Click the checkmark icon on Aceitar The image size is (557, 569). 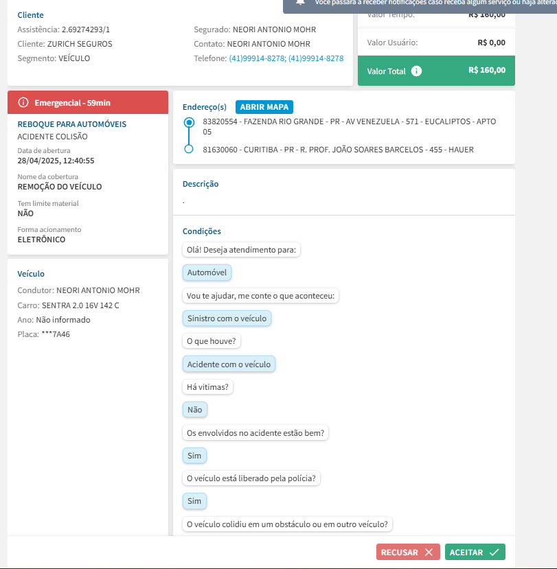tap(494, 552)
